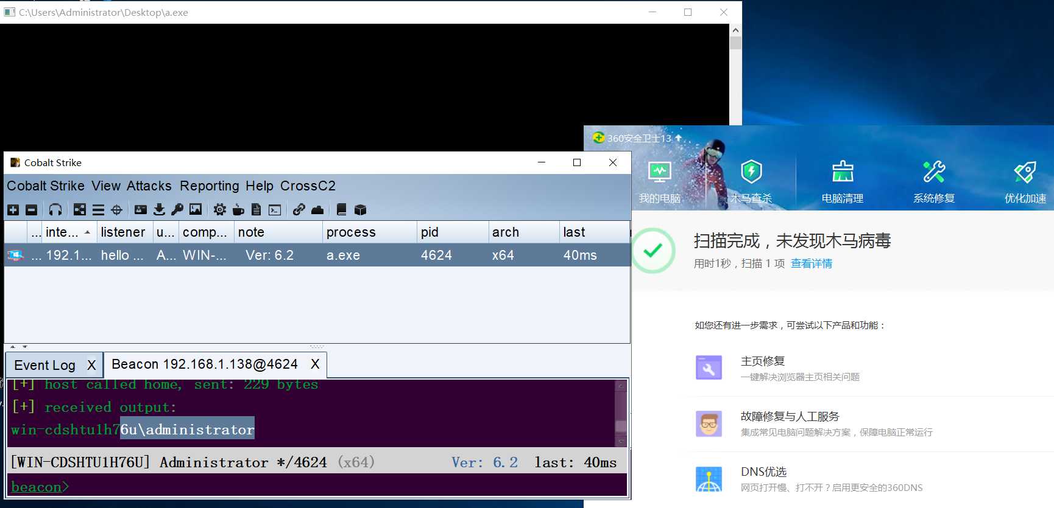Open the View menu
Image resolution: width=1054 pixels, height=508 pixels.
[x=106, y=186]
